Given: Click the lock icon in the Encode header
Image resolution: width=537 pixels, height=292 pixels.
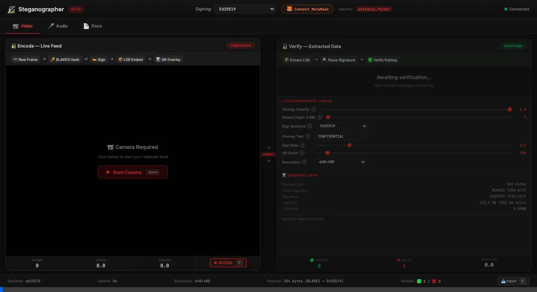Looking at the screenshot, I should click(14, 46).
